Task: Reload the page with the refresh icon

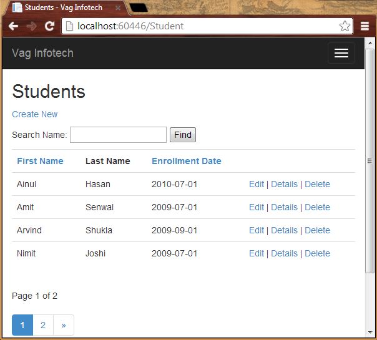Action: click(x=49, y=26)
